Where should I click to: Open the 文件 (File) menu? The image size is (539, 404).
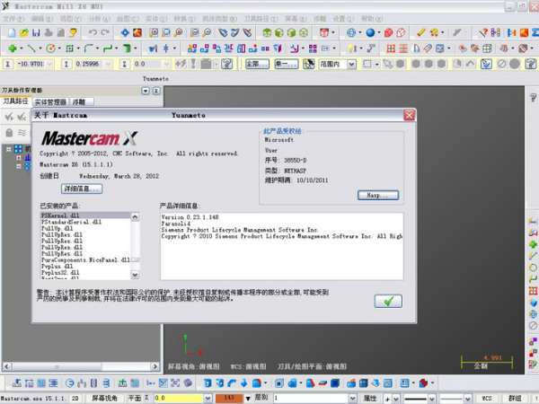pyautogui.click(x=13, y=19)
